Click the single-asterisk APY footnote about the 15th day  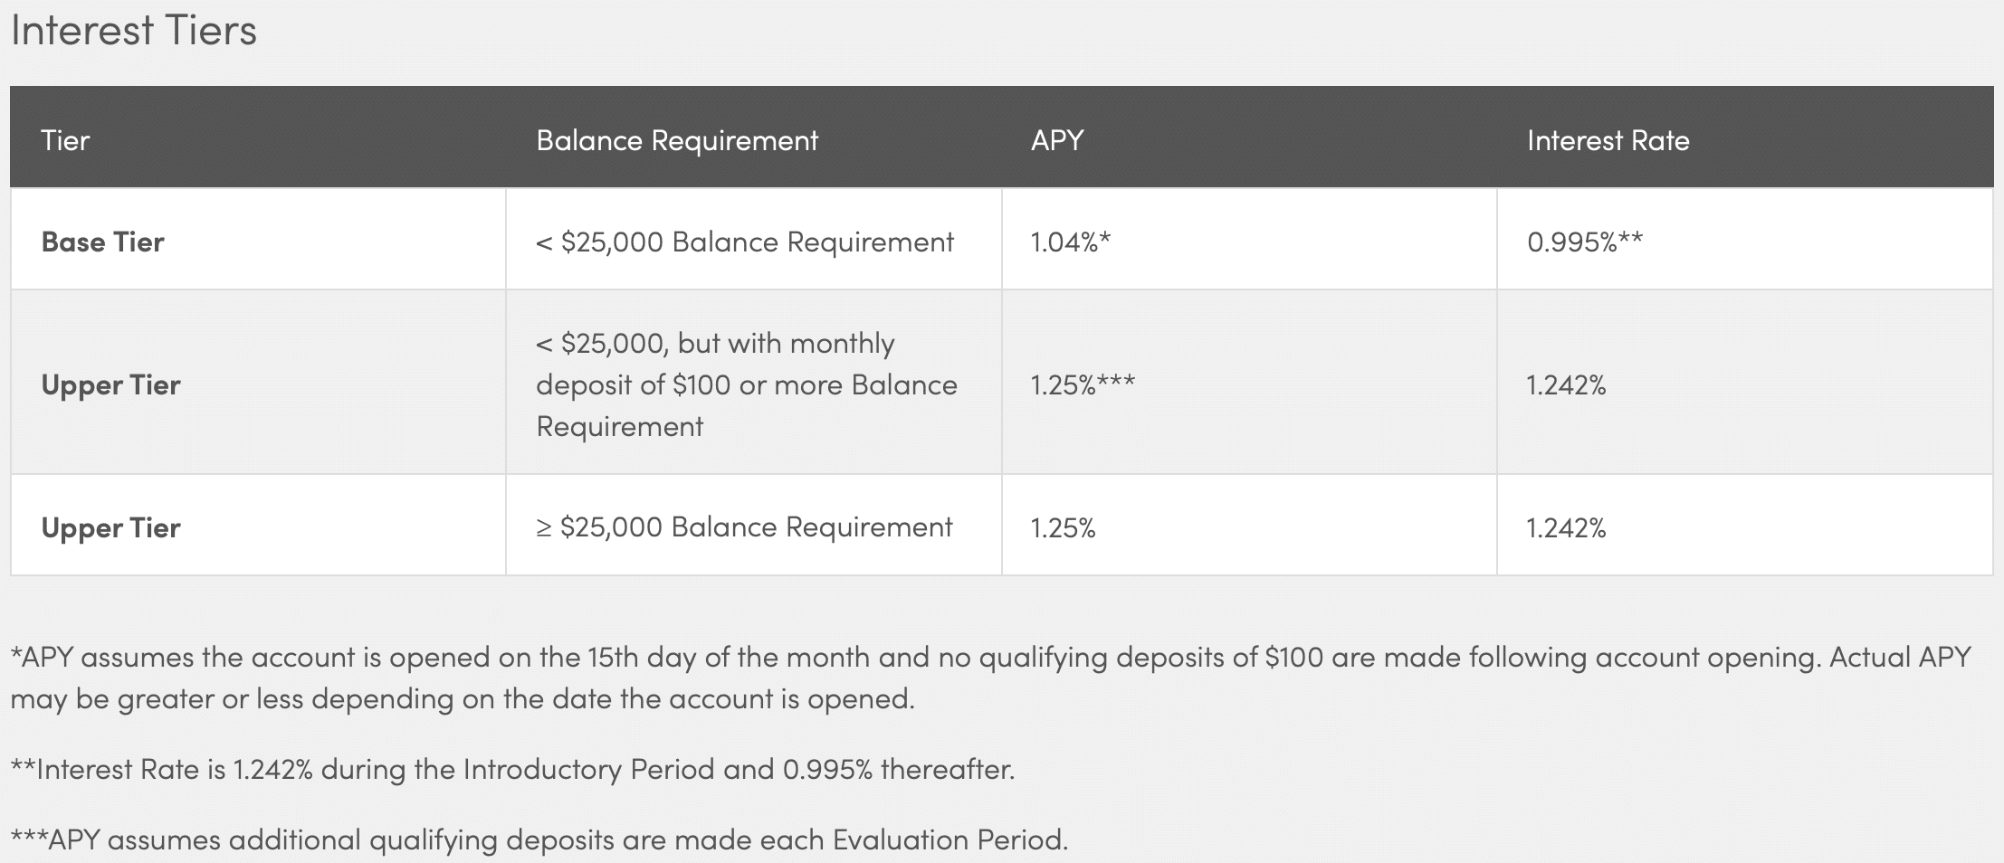tap(991, 678)
